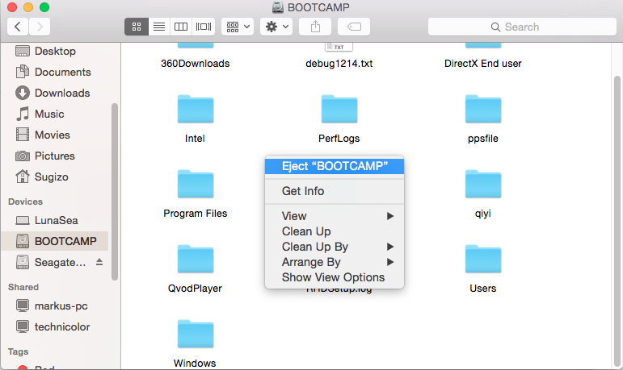Viewport: 623px width, 370px height.
Task: Select the PerfLogs folder icon
Action: click(x=339, y=109)
